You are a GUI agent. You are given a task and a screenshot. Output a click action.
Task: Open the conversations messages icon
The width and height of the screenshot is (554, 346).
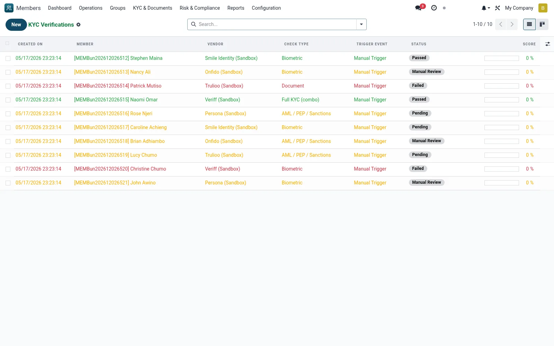[x=419, y=8]
